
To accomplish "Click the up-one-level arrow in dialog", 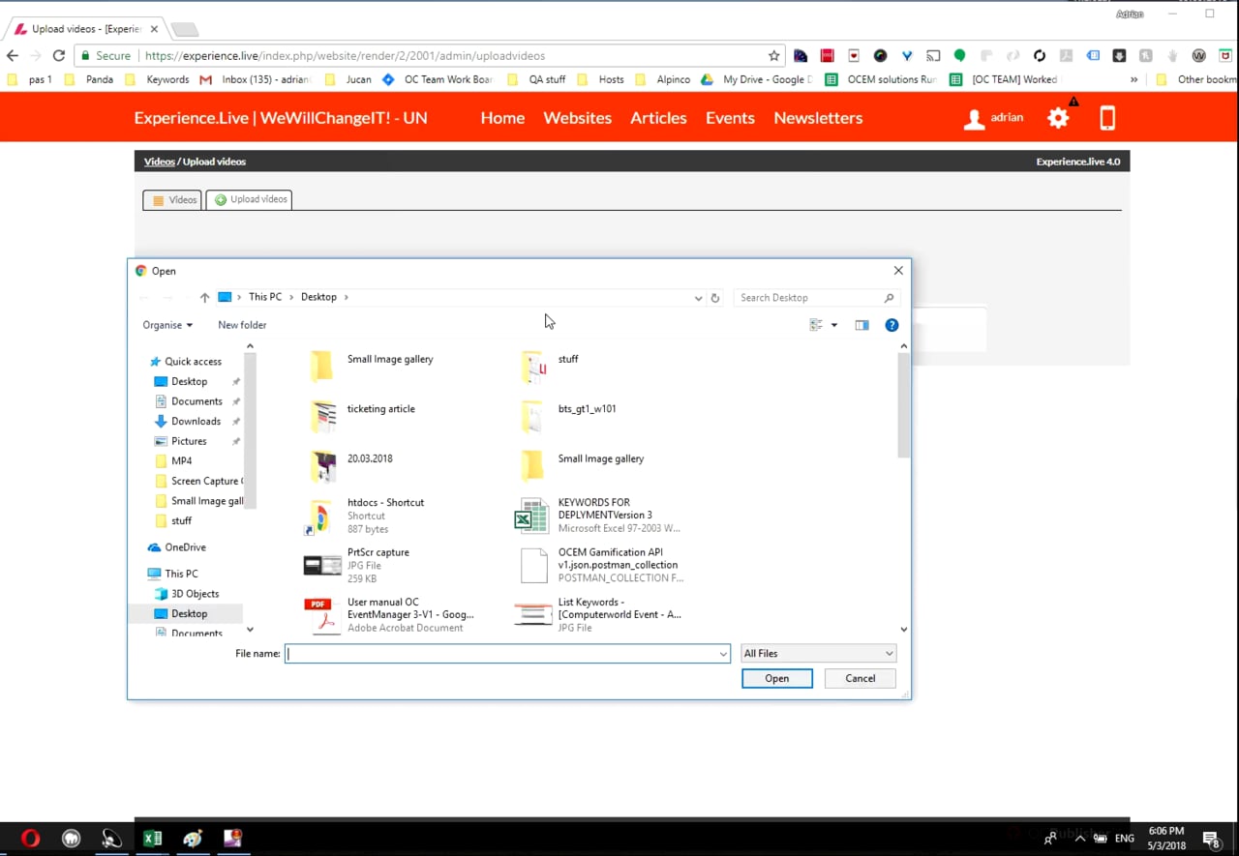I will coord(204,298).
